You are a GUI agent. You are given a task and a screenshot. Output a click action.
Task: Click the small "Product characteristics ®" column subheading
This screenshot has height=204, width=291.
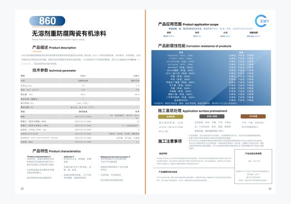[39, 156]
